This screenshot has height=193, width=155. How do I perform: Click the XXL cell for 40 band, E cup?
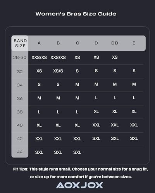(134, 125)
